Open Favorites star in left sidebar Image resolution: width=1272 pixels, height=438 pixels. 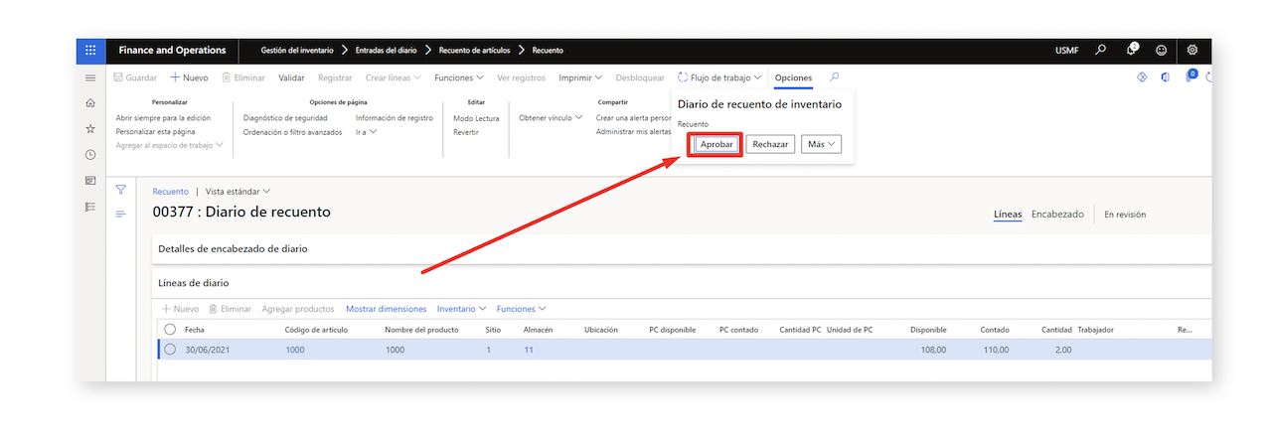[x=90, y=128]
